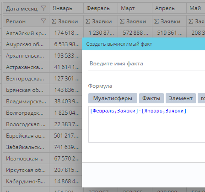
Task: Choose the Элемент formula button
Action: 181,98
